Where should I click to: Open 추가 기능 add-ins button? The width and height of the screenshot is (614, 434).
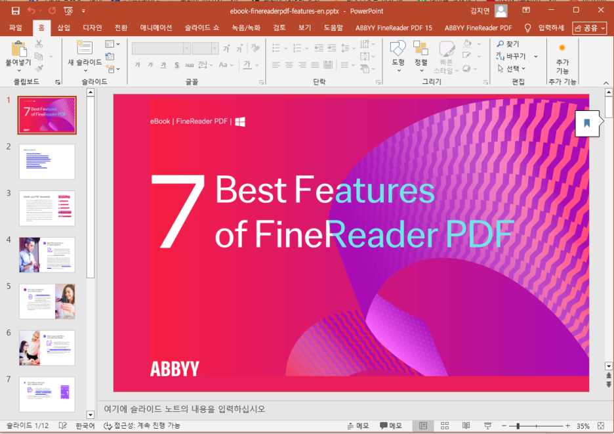click(562, 59)
